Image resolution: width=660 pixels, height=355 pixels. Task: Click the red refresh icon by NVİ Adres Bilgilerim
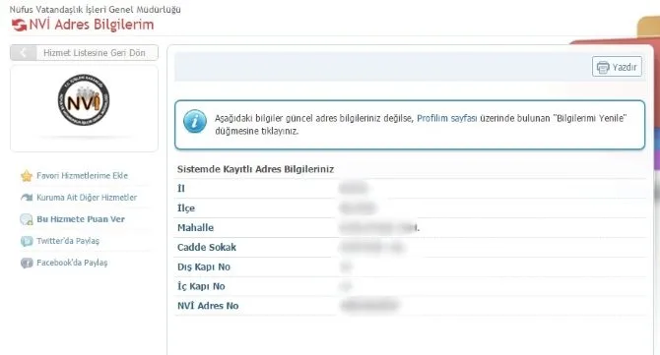click(19, 26)
